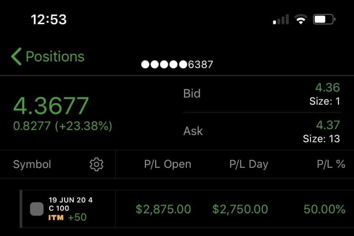The height and width of the screenshot is (236, 354).
Task: Open column settings gear icon
Action: point(96,164)
